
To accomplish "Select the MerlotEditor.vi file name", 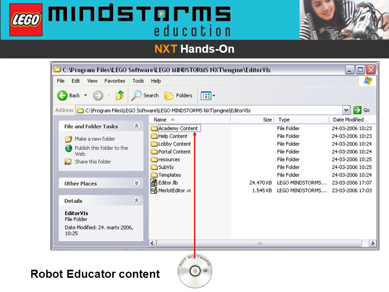I will coord(174,191).
